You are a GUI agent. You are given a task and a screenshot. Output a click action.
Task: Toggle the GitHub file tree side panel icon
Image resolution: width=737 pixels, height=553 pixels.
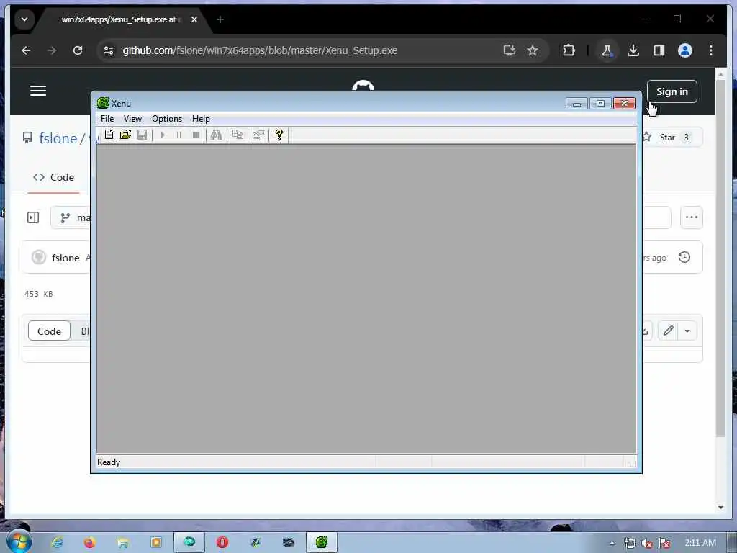(33, 217)
